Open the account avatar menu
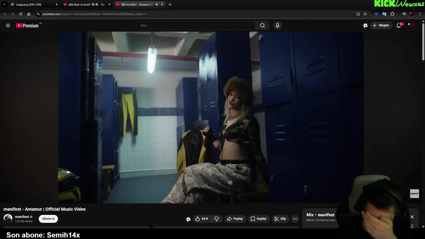The image size is (425, 239). [411, 25]
